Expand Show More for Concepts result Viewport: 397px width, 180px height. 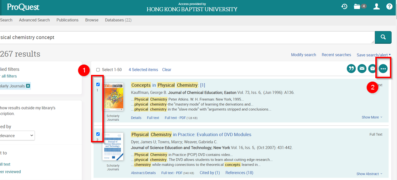coord(372,117)
